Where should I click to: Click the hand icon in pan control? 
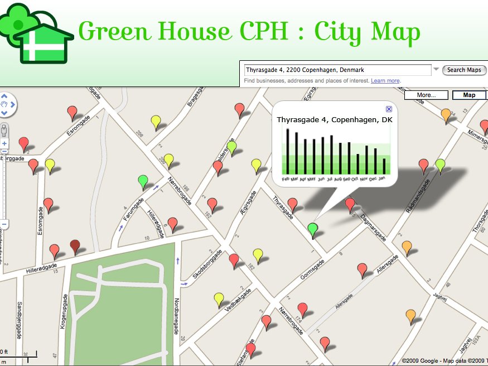click(x=4, y=104)
